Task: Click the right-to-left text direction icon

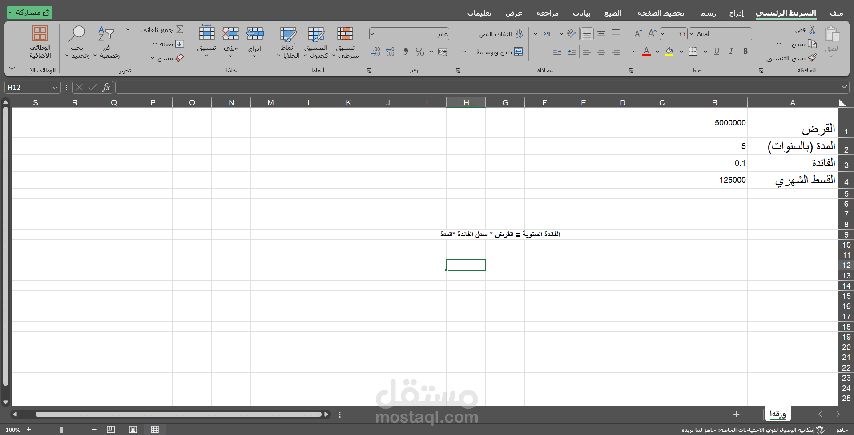Action: 547,33
